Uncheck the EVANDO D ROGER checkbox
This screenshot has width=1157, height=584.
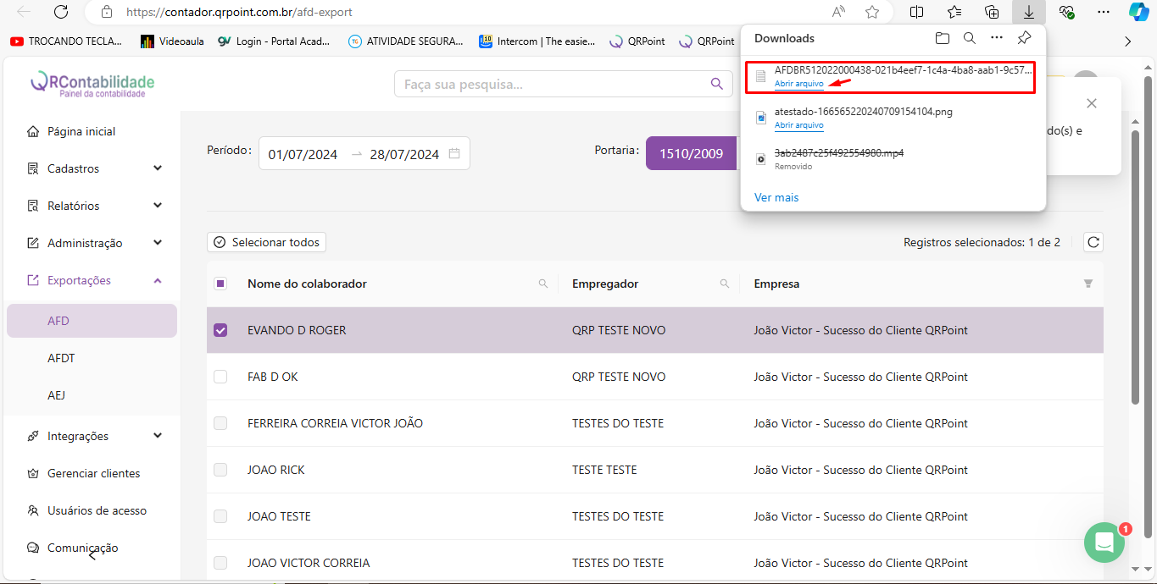[220, 330]
